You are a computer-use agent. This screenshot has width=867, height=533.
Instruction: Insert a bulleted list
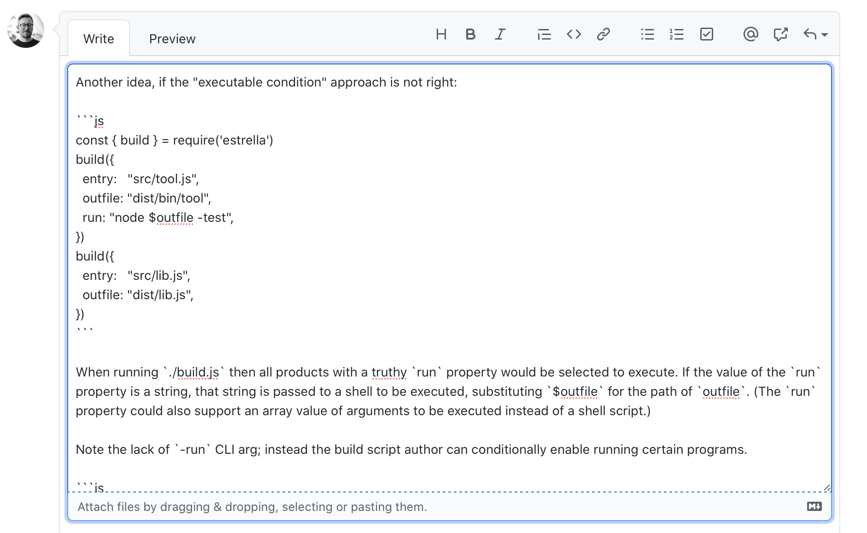(x=647, y=34)
